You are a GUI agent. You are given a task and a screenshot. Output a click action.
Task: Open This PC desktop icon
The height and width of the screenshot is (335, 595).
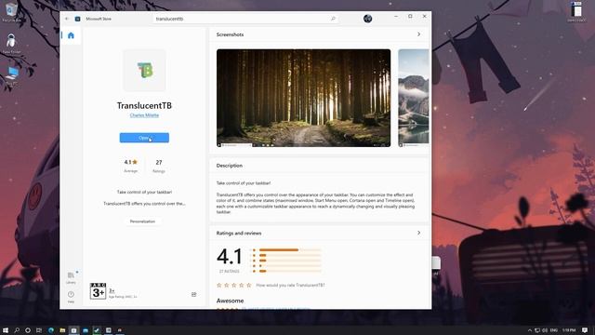(11, 74)
